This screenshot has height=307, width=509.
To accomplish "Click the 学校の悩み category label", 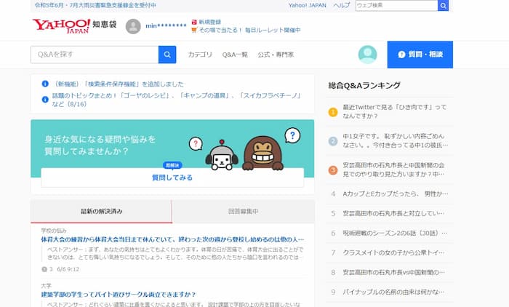I will [54, 231].
